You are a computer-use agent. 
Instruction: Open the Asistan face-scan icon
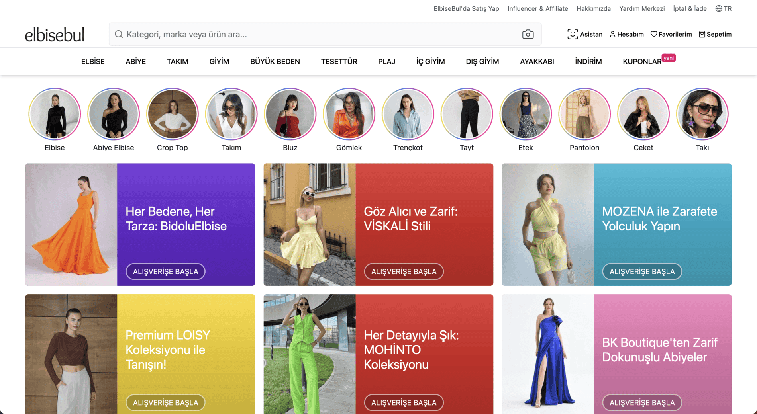573,34
